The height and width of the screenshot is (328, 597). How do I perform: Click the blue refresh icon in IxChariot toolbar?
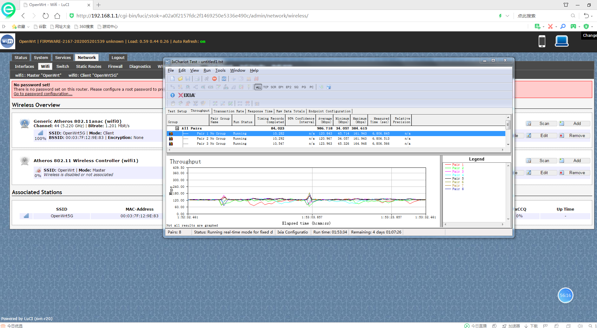pos(224,79)
